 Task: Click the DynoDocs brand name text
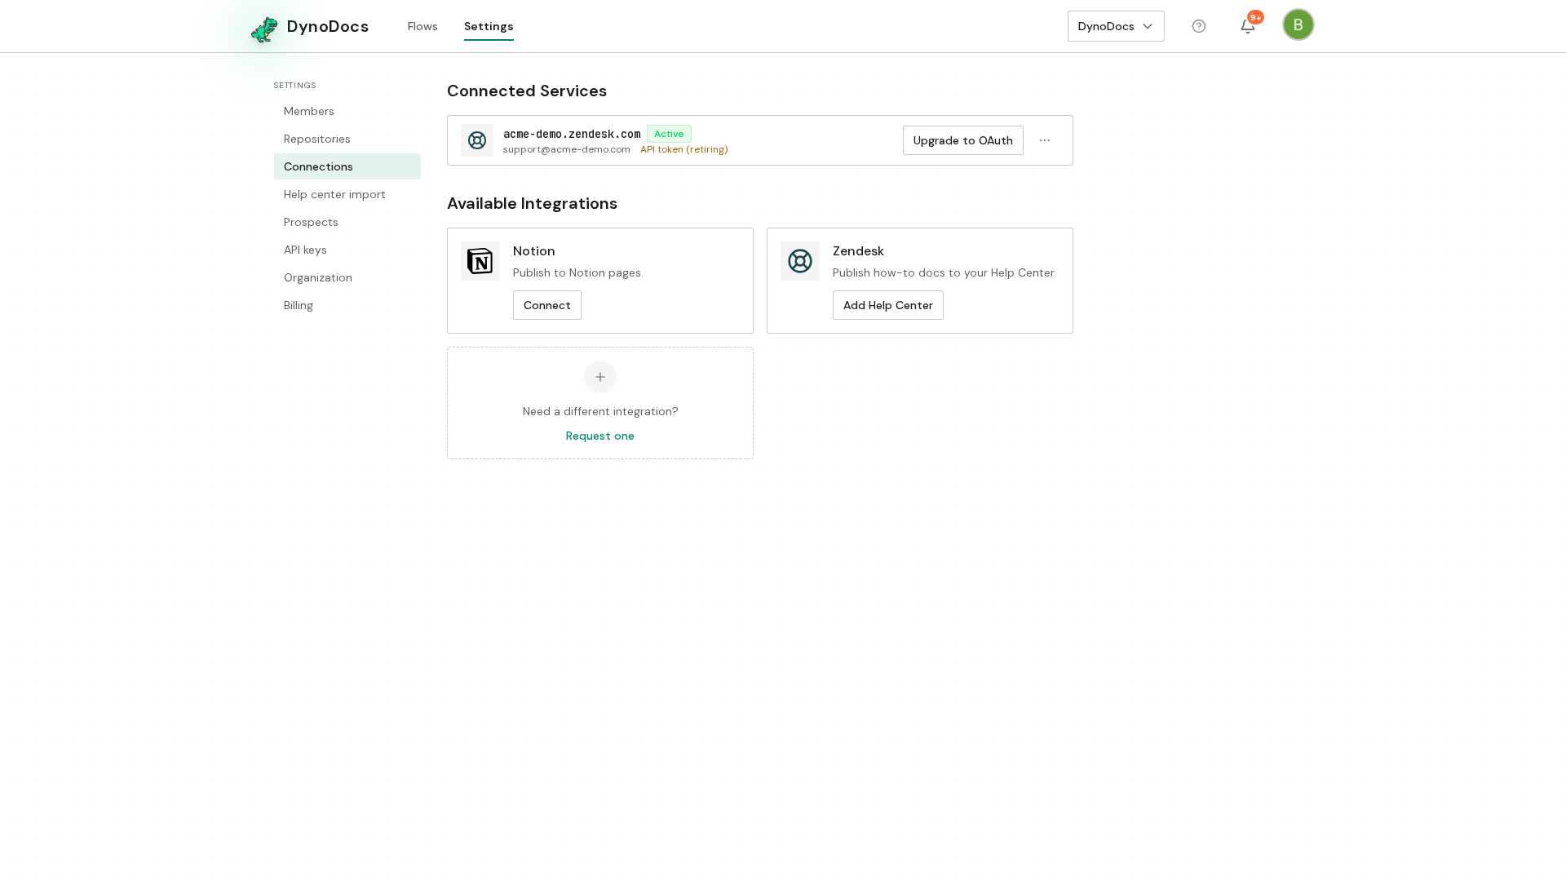coord(328,26)
